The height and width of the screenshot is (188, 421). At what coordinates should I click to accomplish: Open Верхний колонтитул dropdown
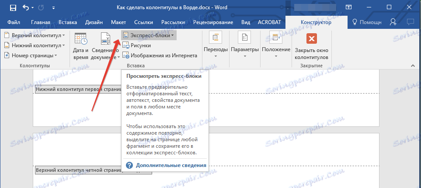(x=35, y=35)
